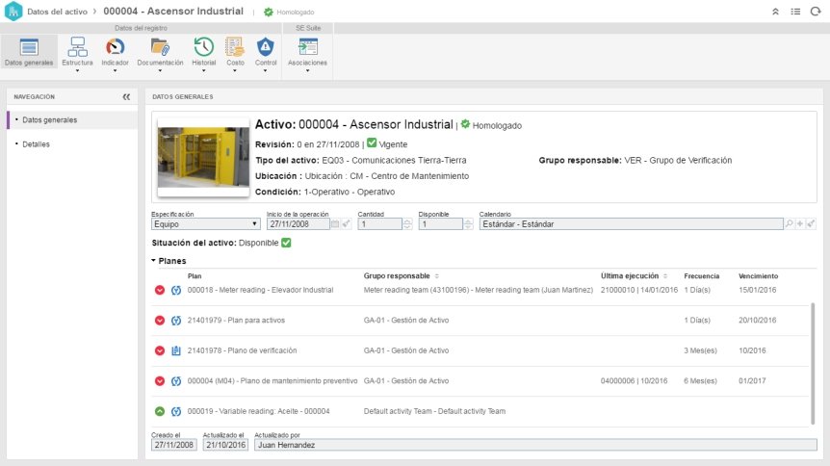The height and width of the screenshot is (466, 830).
Task: Collapse the Navegación panel
Action: coord(126,96)
